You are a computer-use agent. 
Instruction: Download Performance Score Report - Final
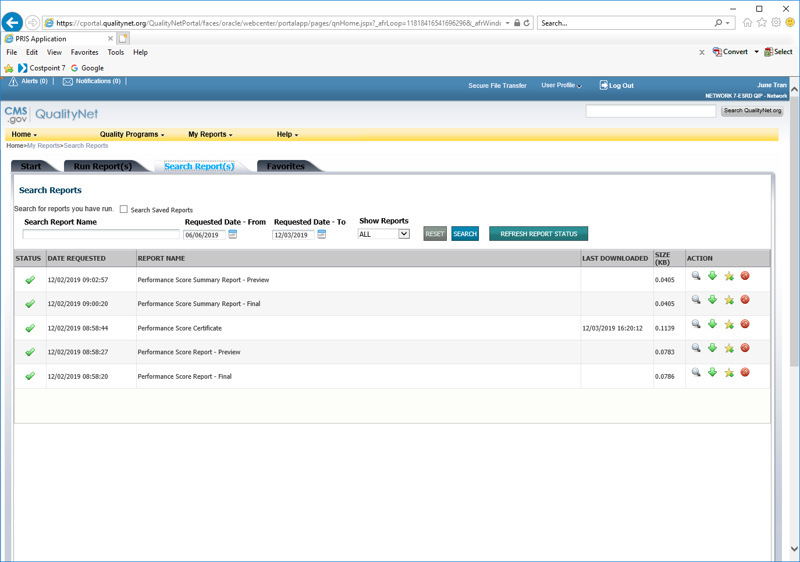(712, 372)
